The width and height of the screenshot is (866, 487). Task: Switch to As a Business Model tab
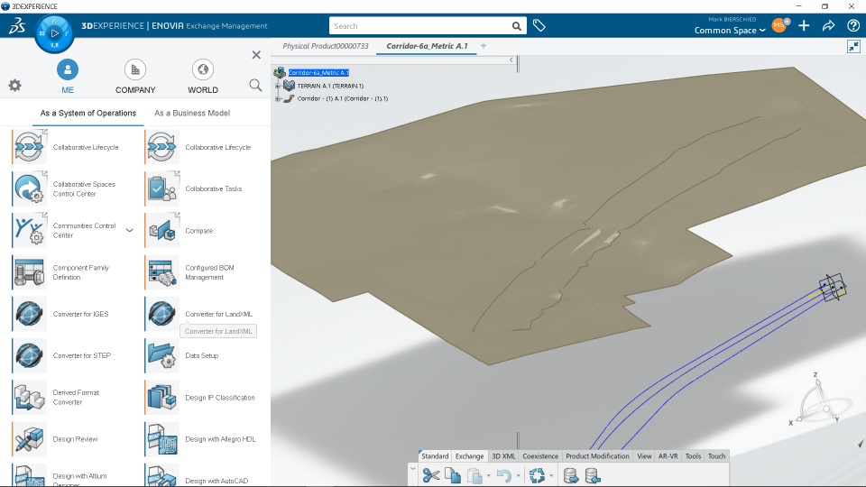click(192, 113)
